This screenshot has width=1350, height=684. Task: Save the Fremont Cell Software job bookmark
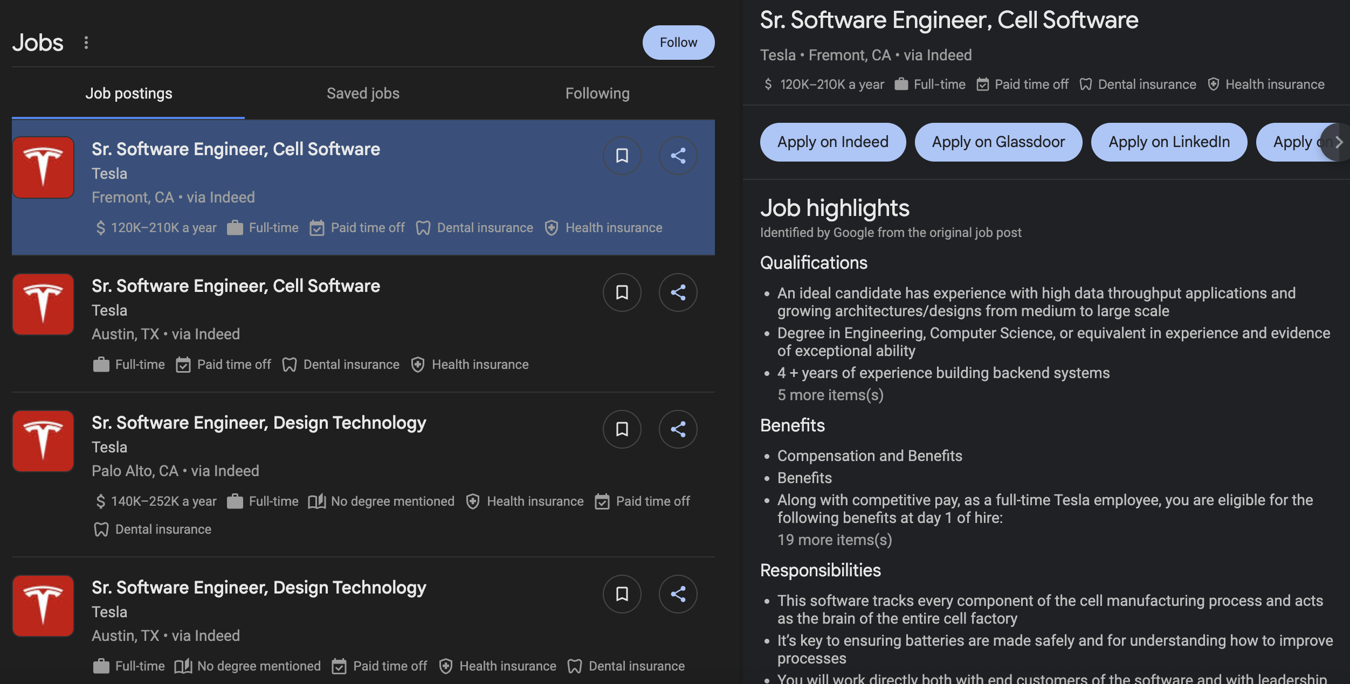tap(622, 156)
